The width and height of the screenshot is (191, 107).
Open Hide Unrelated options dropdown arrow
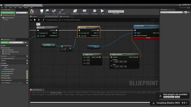tap(67, 12)
